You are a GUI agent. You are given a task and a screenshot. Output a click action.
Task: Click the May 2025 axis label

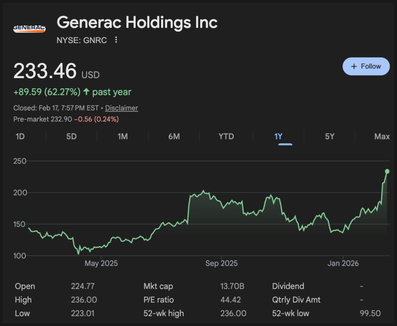[101, 263]
